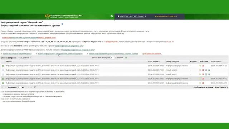Toggle 'Только мои' checkbox
229x129 pixels.
[x=31, y=58]
